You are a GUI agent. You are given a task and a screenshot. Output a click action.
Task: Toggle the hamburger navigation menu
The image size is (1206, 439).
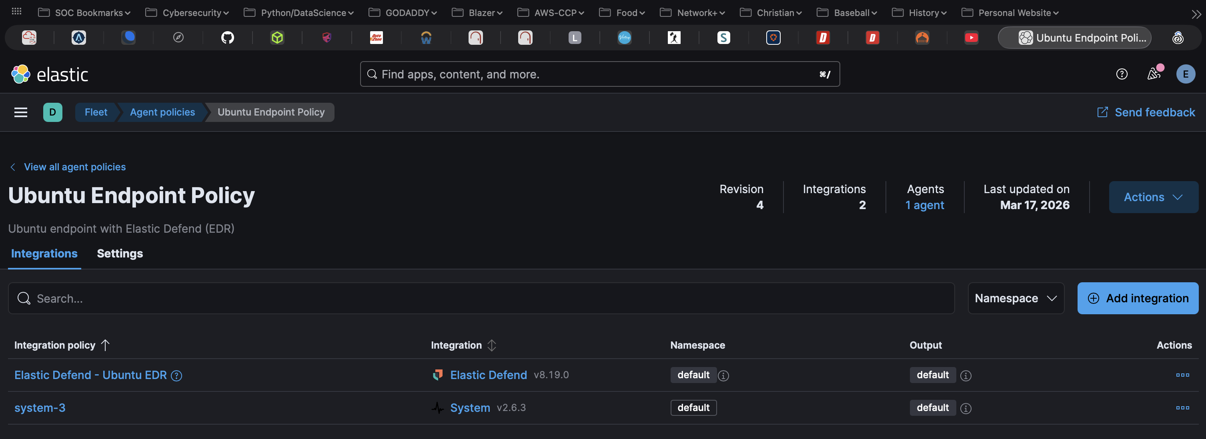click(20, 112)
